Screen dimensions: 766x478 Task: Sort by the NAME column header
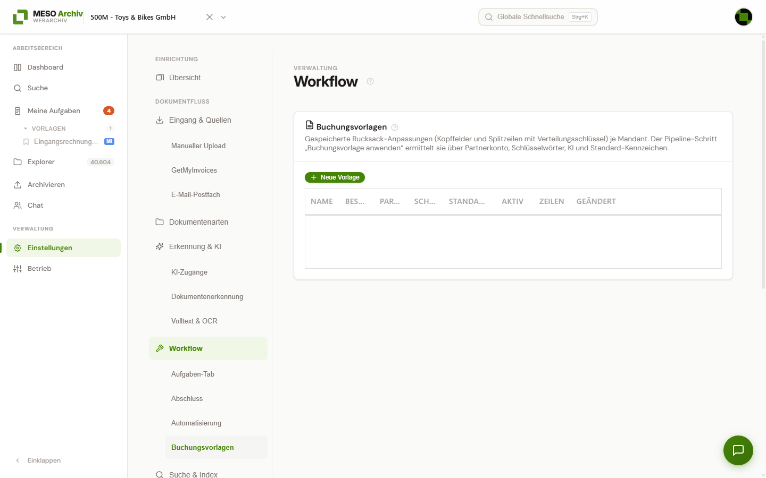322,201
